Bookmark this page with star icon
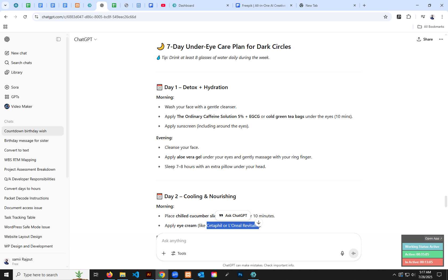The image size is (448, 280). (x=386, y=17)
